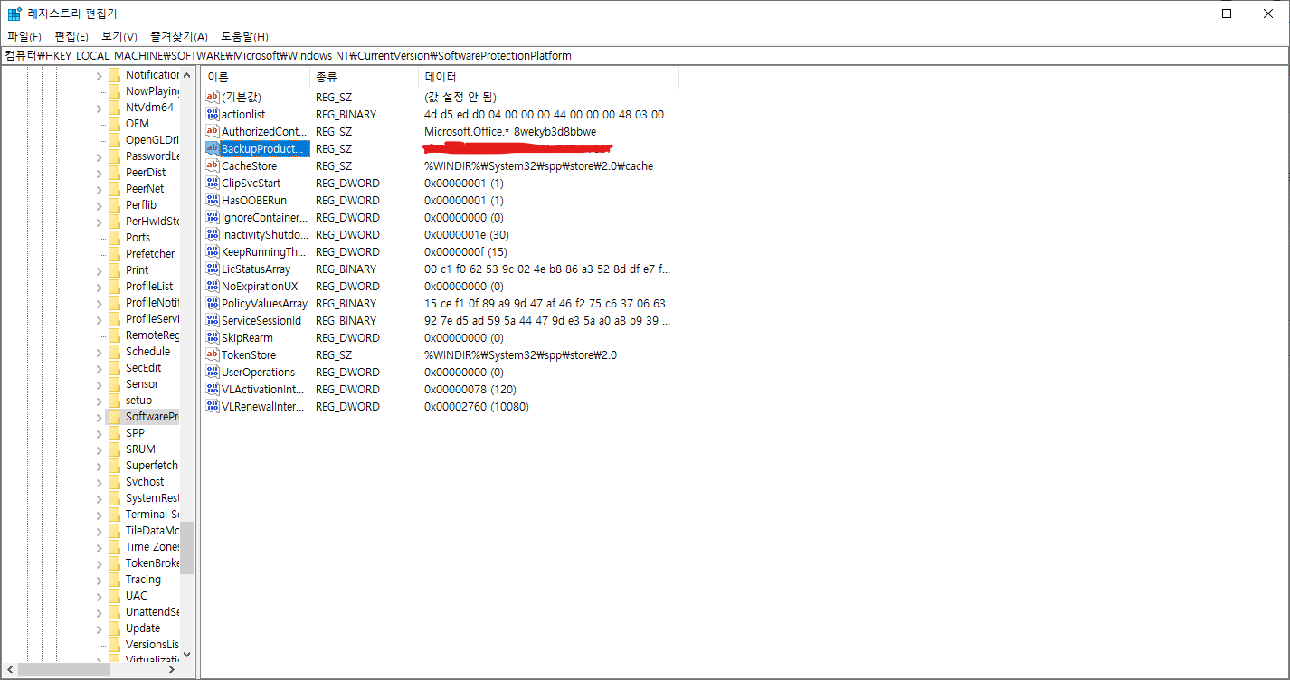Click the string icon next to CacheStore
Viewport: 1290px width, 680px height.
(213, 166)
